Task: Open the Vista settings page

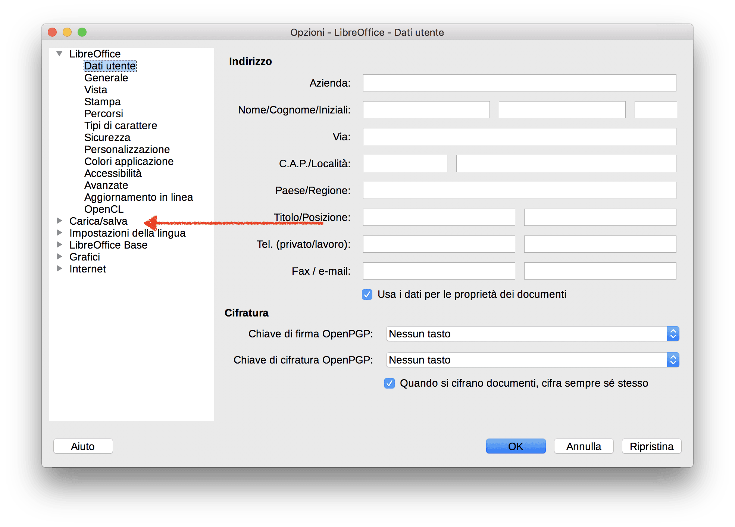Action: pyautogui.click(x=96, y=90)
